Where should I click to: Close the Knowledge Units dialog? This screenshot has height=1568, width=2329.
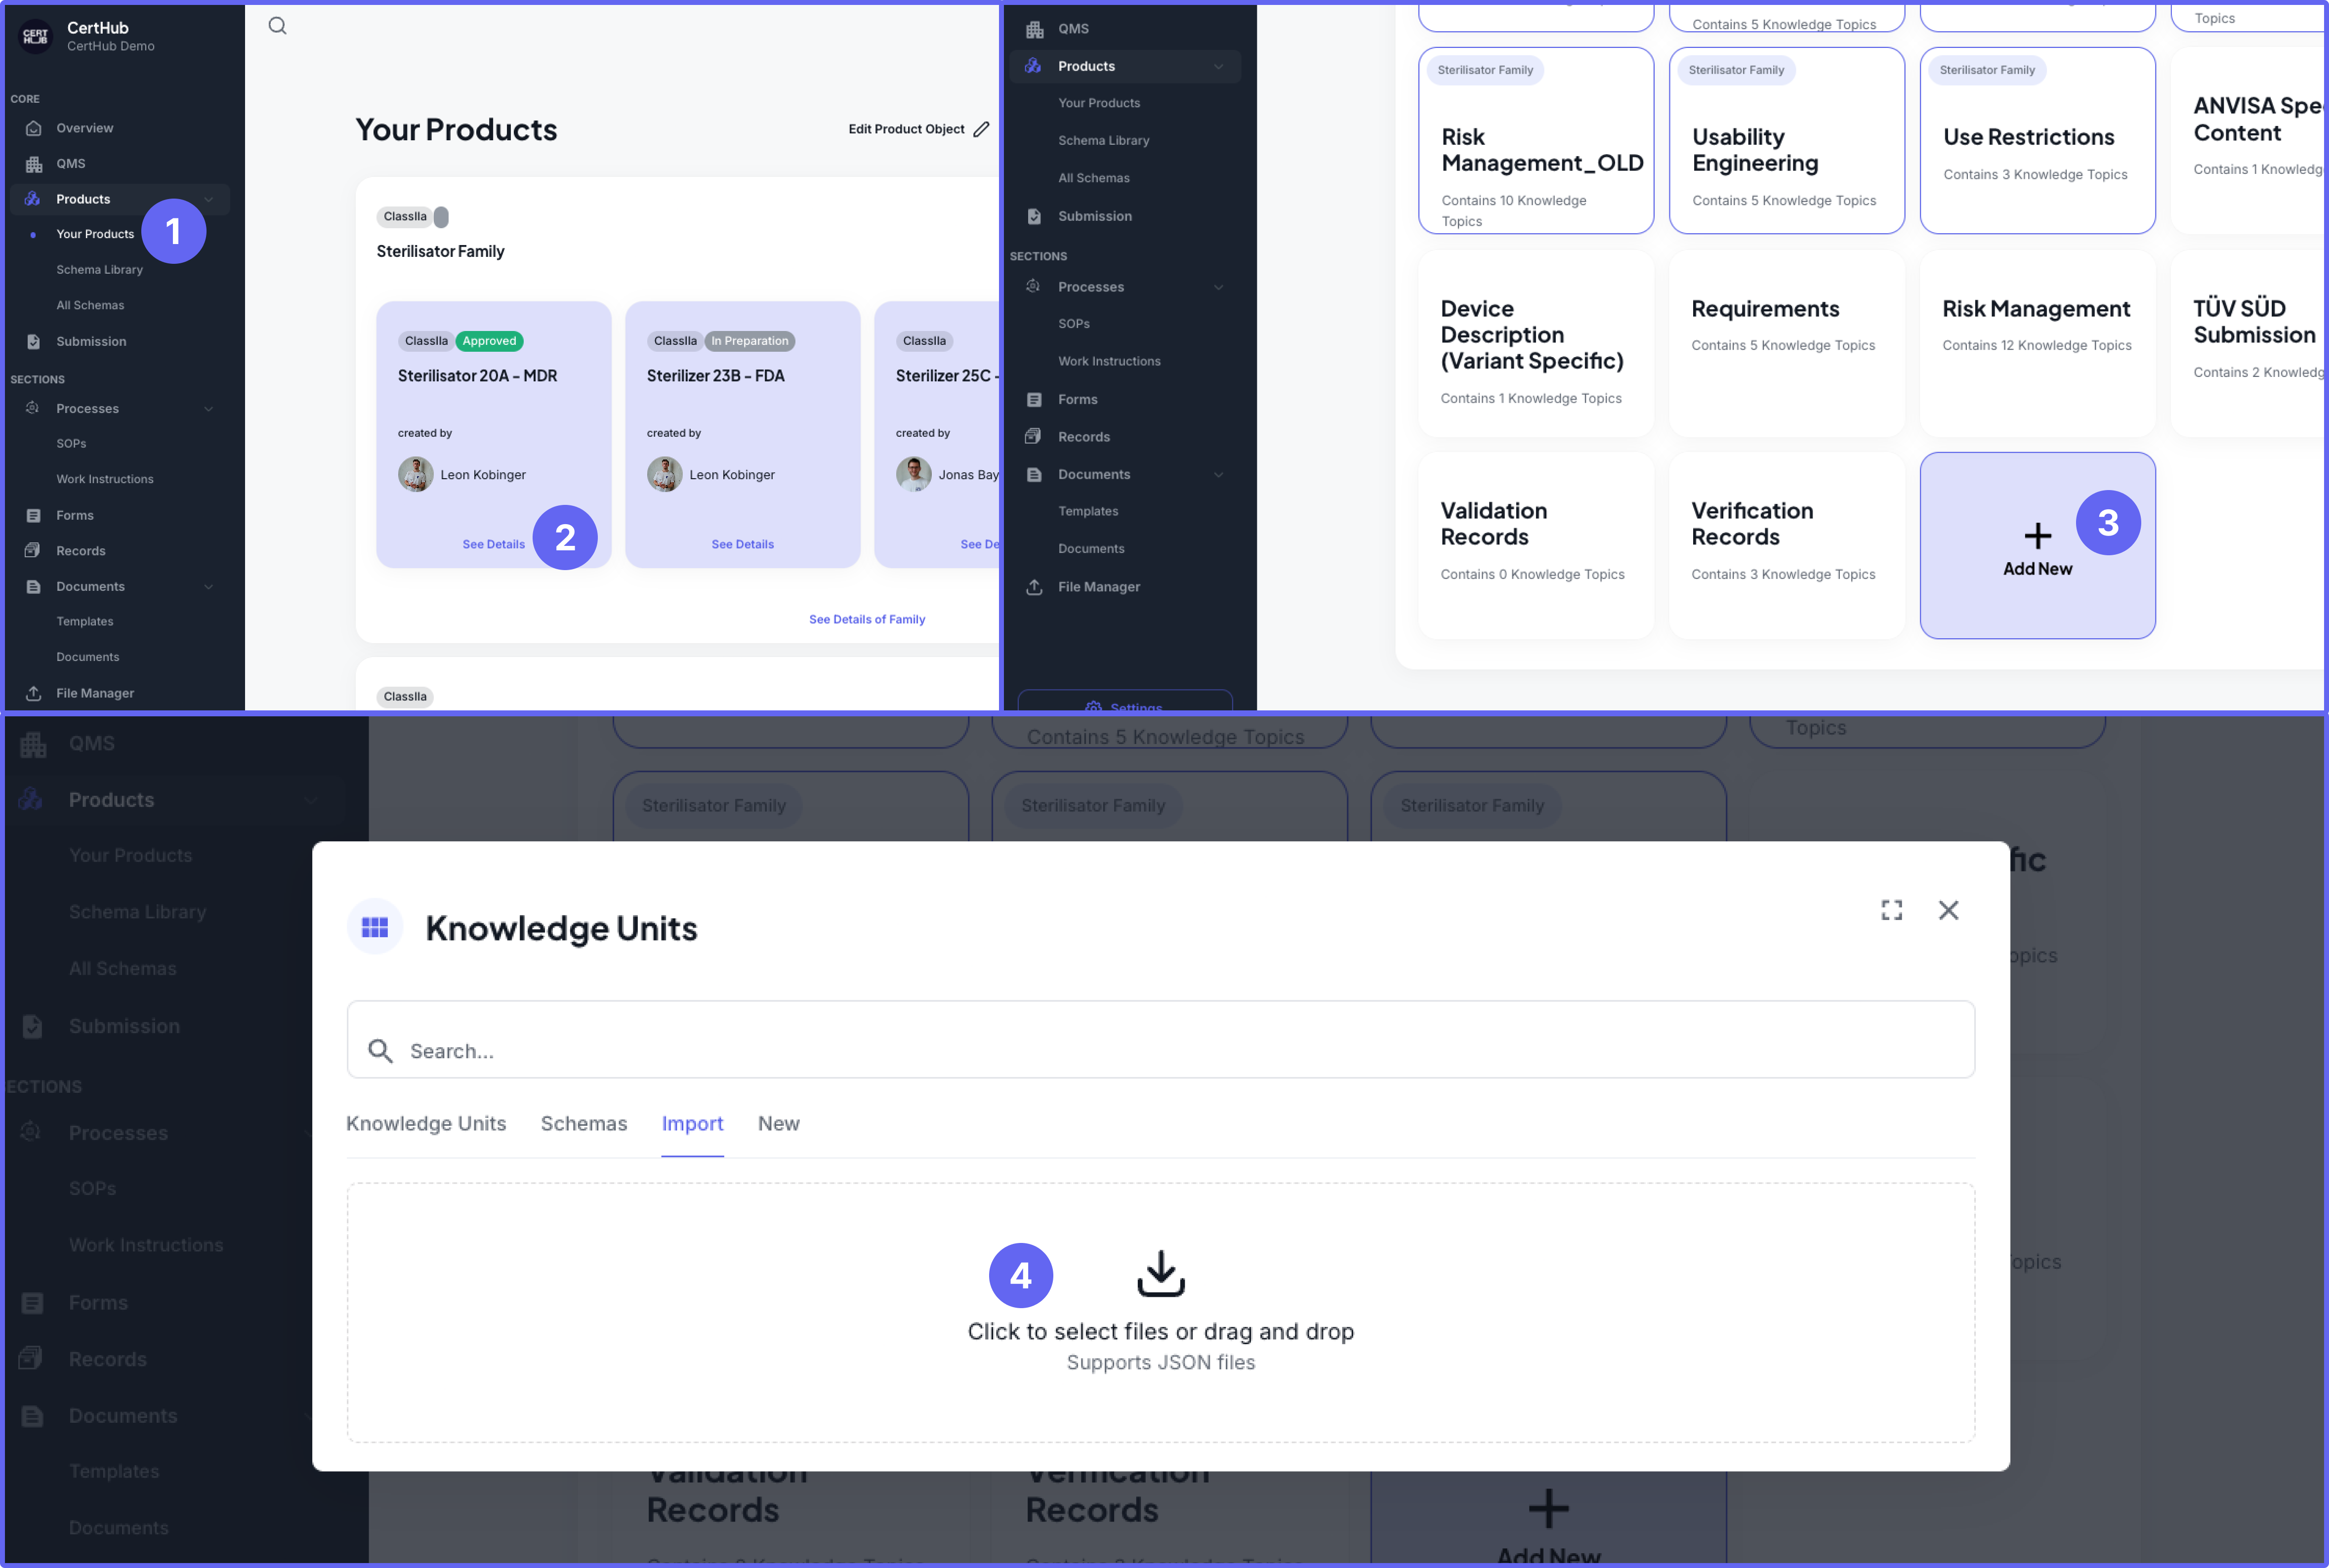pos(1948,910)
